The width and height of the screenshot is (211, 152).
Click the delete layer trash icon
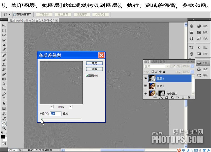[189, 97]
